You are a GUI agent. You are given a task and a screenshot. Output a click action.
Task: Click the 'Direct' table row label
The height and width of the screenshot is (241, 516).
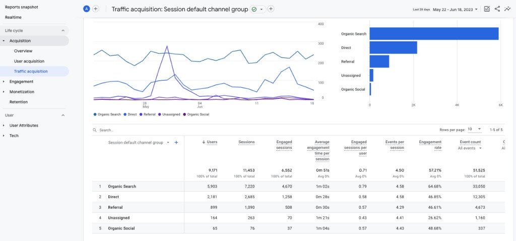113,197
